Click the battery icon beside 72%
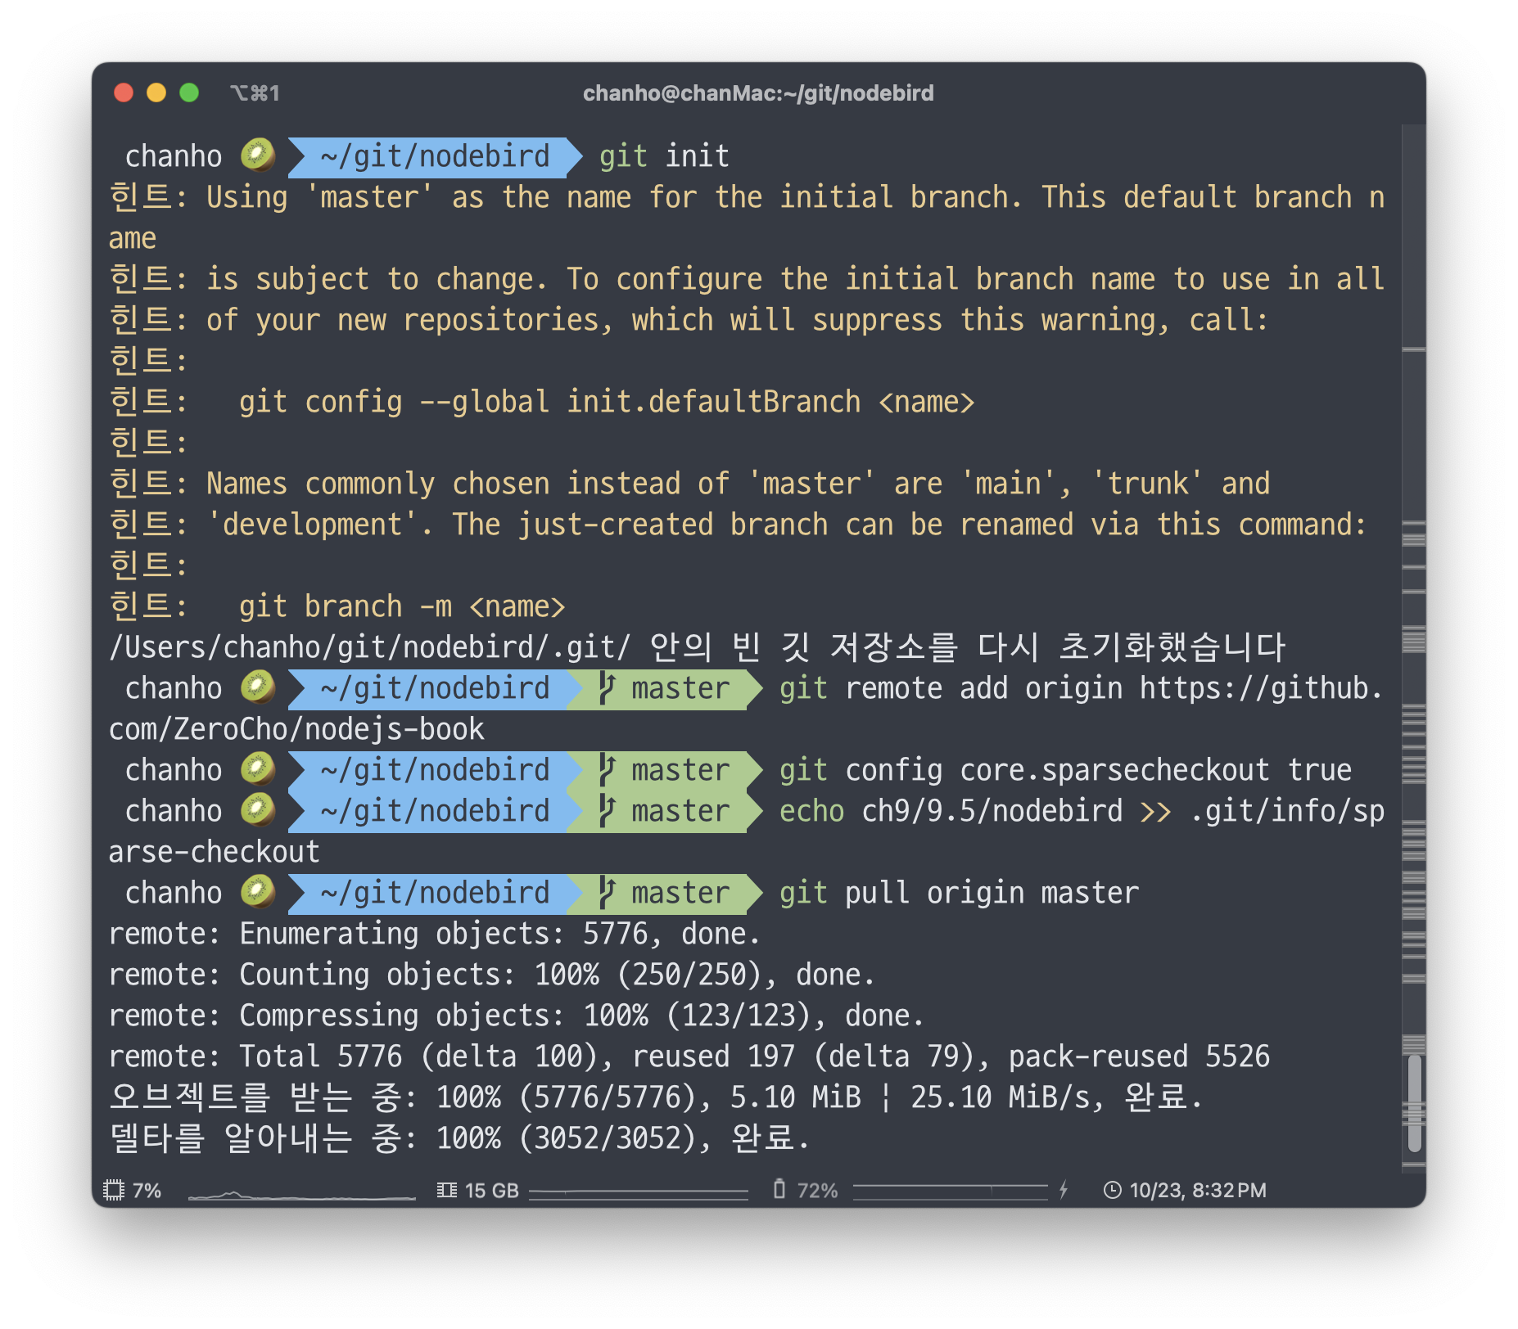This screenshot has width=1518, height=1329. tap(779, 1189)
